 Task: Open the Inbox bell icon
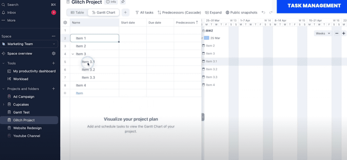click(4, 13)
